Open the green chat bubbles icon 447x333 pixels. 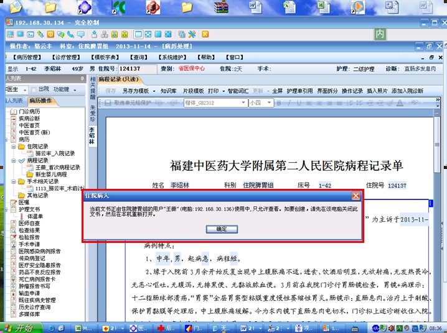(x=60, y=34)
